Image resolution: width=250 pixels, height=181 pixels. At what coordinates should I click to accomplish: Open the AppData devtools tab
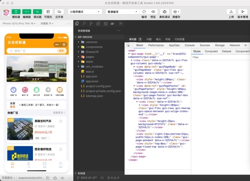click(x=174, y=45)
